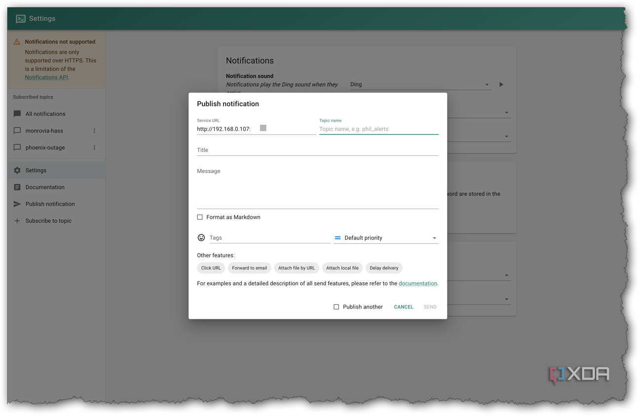Click the Notifications heading in background
Screen dimensions: 640x416
(250, 61)
